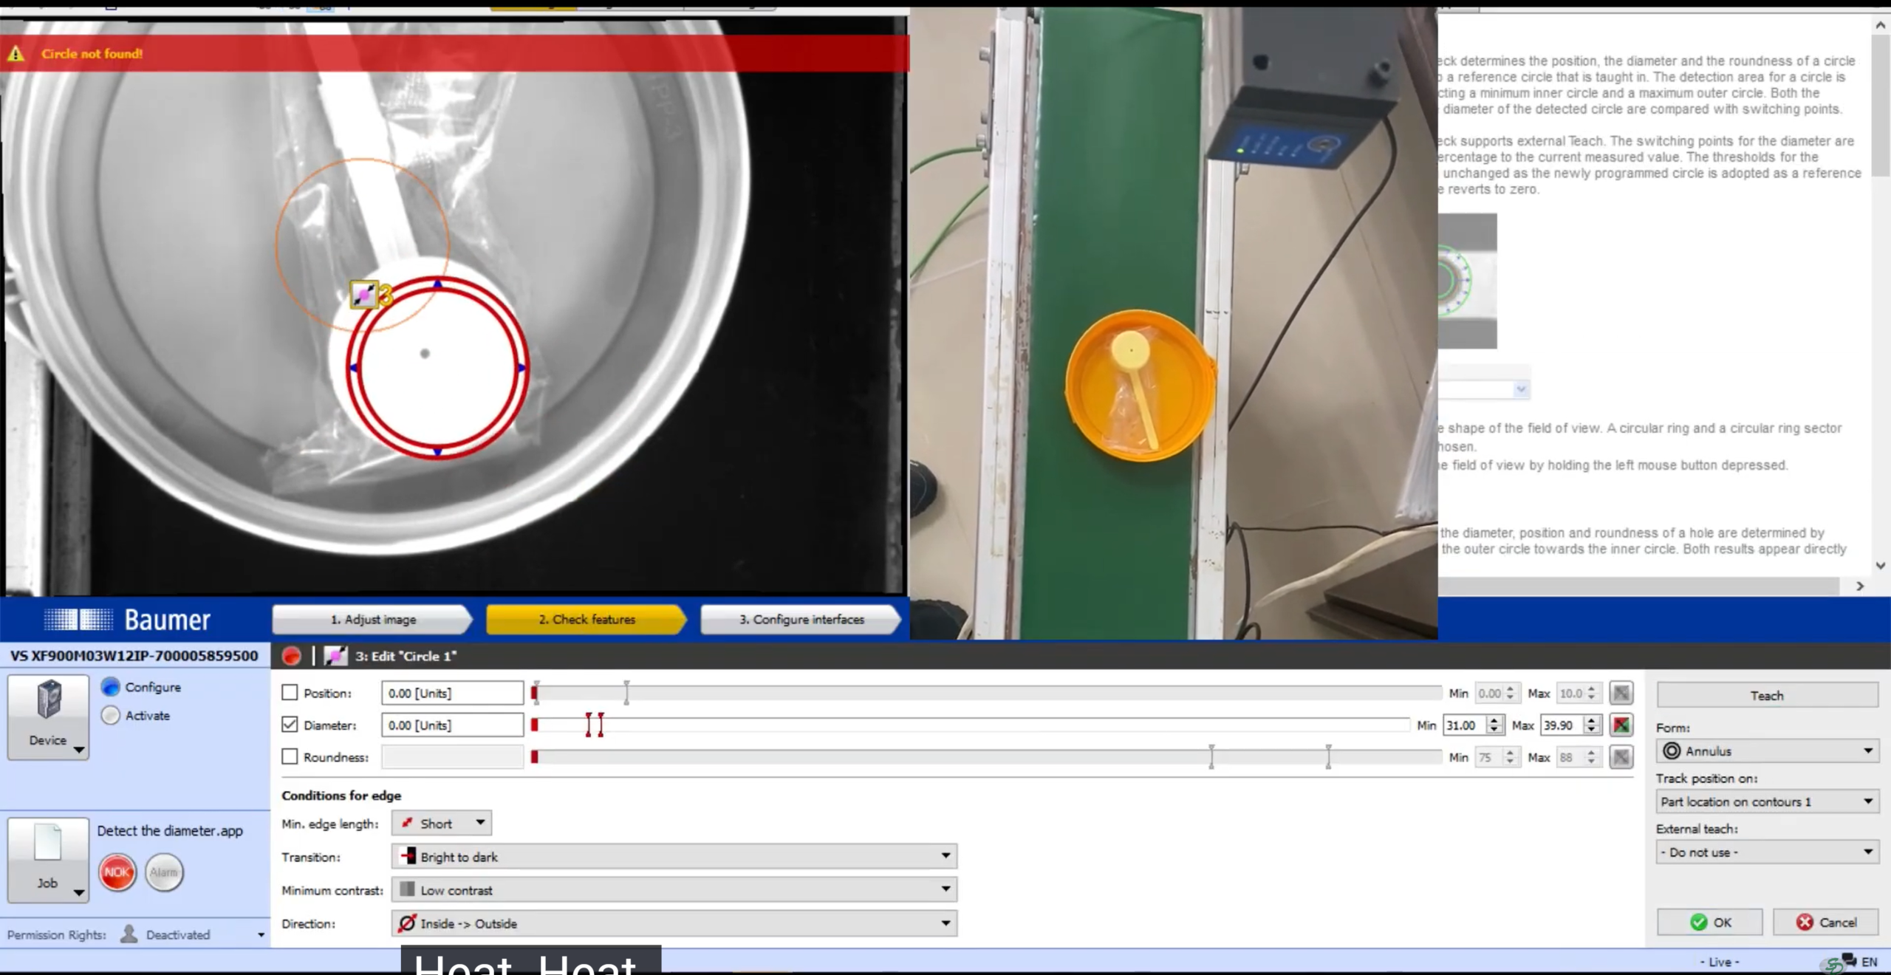Confirm with the OK button
Screen dimensions: 1891x975
coord(1710,923)
